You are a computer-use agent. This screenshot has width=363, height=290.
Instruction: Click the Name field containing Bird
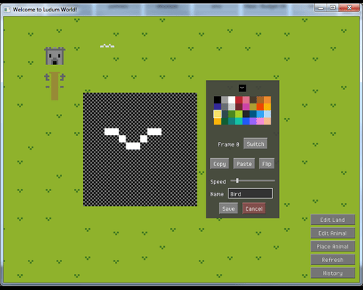(250, 193)
